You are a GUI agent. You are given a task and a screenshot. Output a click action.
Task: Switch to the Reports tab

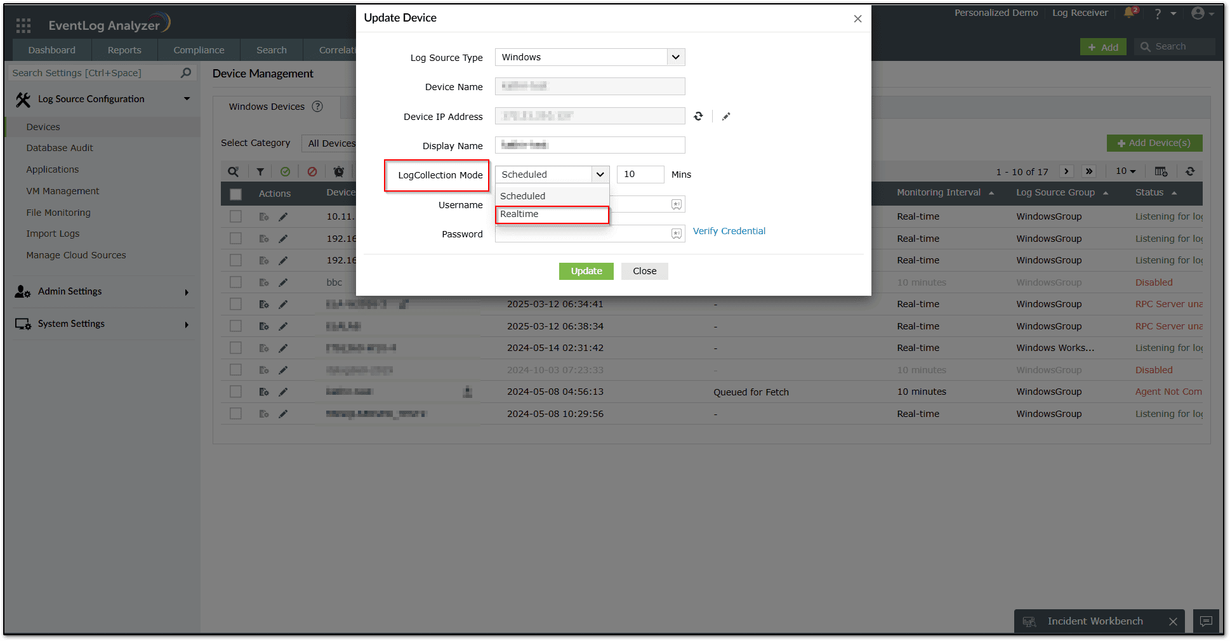coord(124,50)
